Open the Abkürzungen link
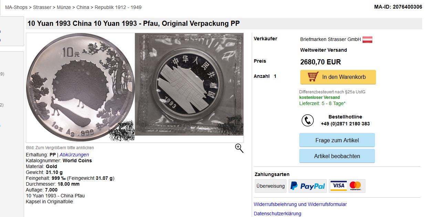427x217 pixels. [x=74, y=155]
